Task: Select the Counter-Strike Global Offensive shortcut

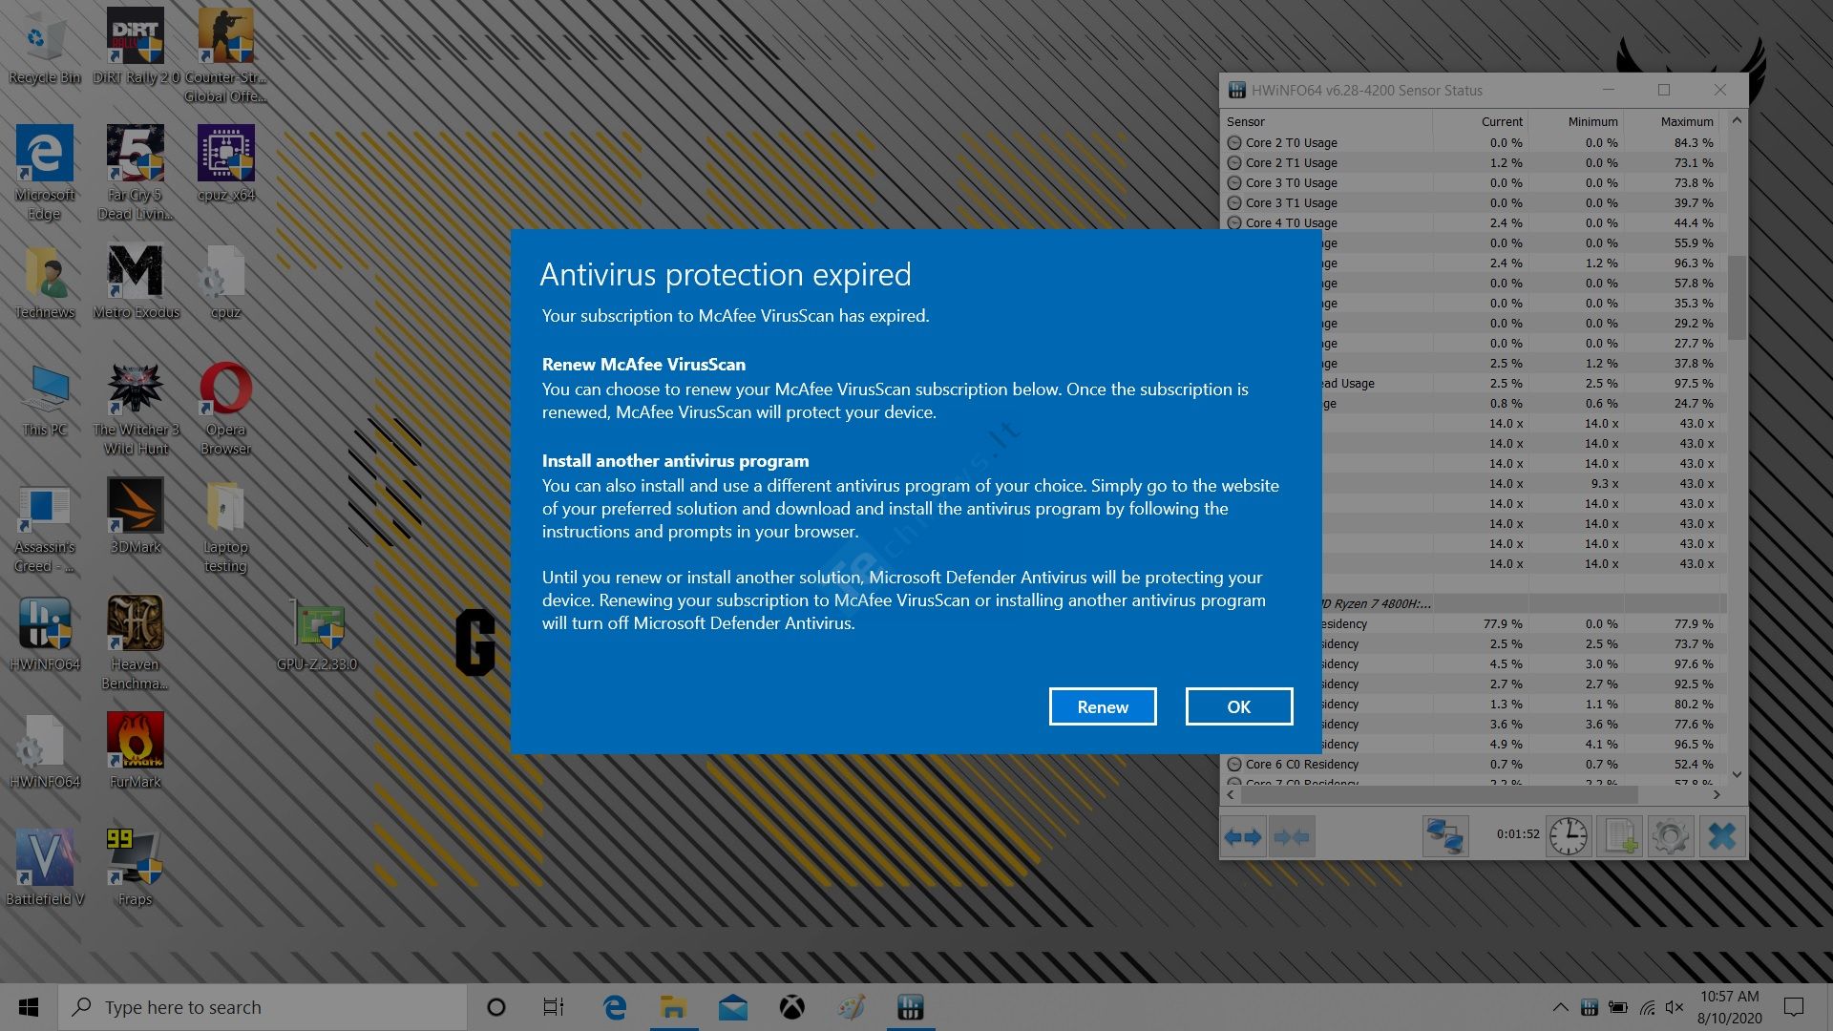Action: pyautogui.click(x=226, y=55)
